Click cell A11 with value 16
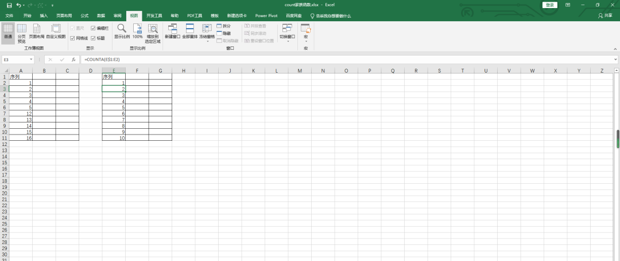Image resolution: width=620 pixels, height=261 pixels. [x=21, y=138]
